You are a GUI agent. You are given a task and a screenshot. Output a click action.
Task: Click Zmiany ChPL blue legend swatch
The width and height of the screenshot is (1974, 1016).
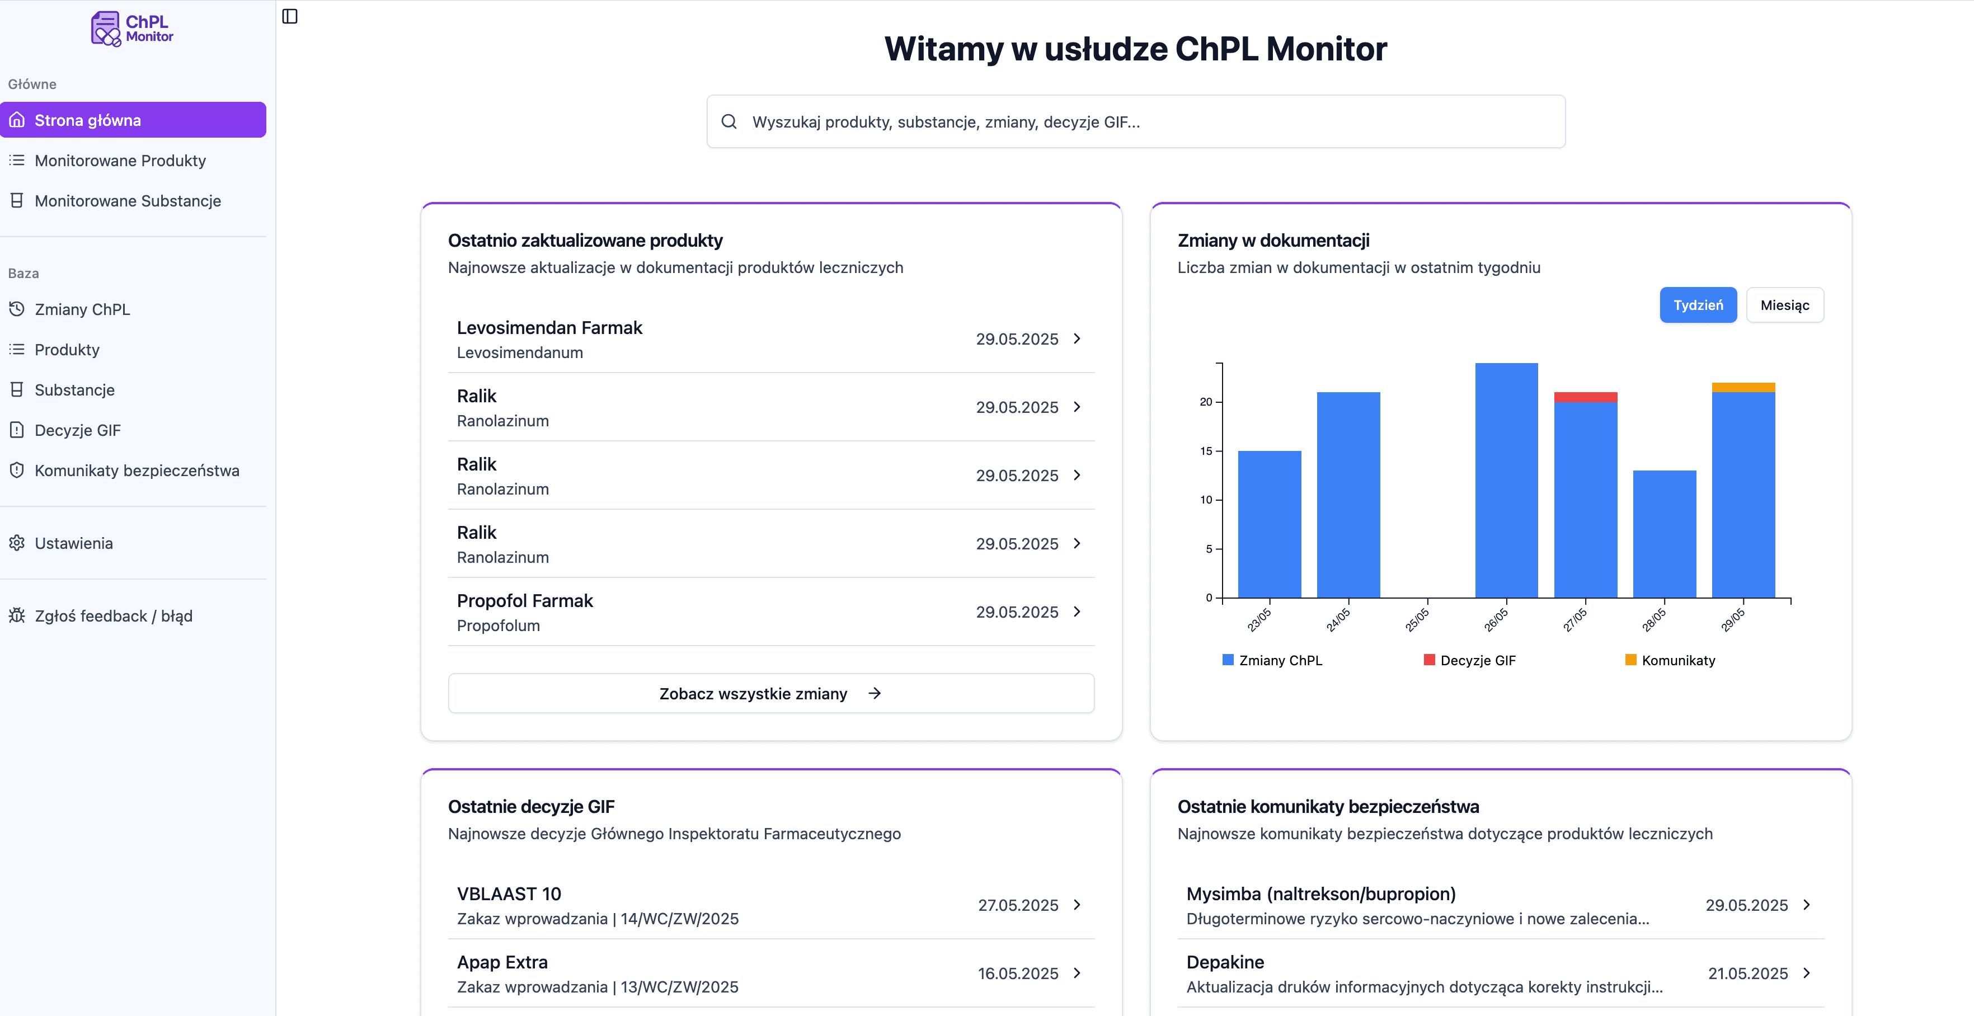coord(1228,660)
